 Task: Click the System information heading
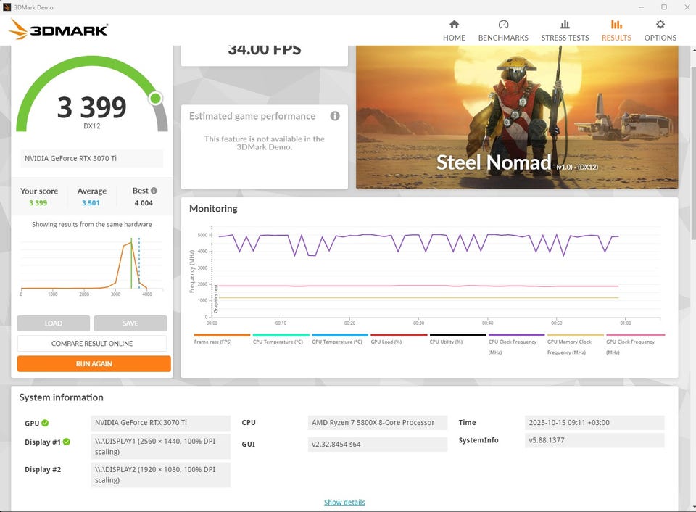click(61, 397)
